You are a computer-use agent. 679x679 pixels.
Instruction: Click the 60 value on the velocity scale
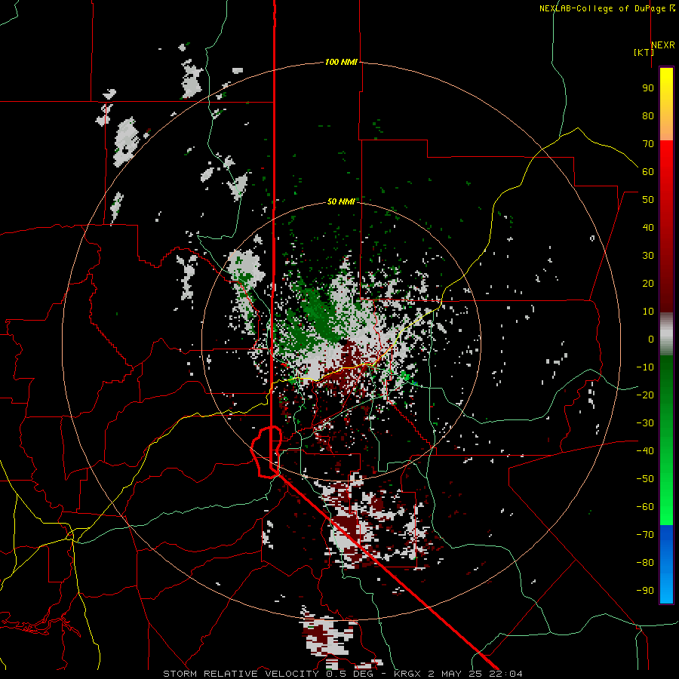648,172
